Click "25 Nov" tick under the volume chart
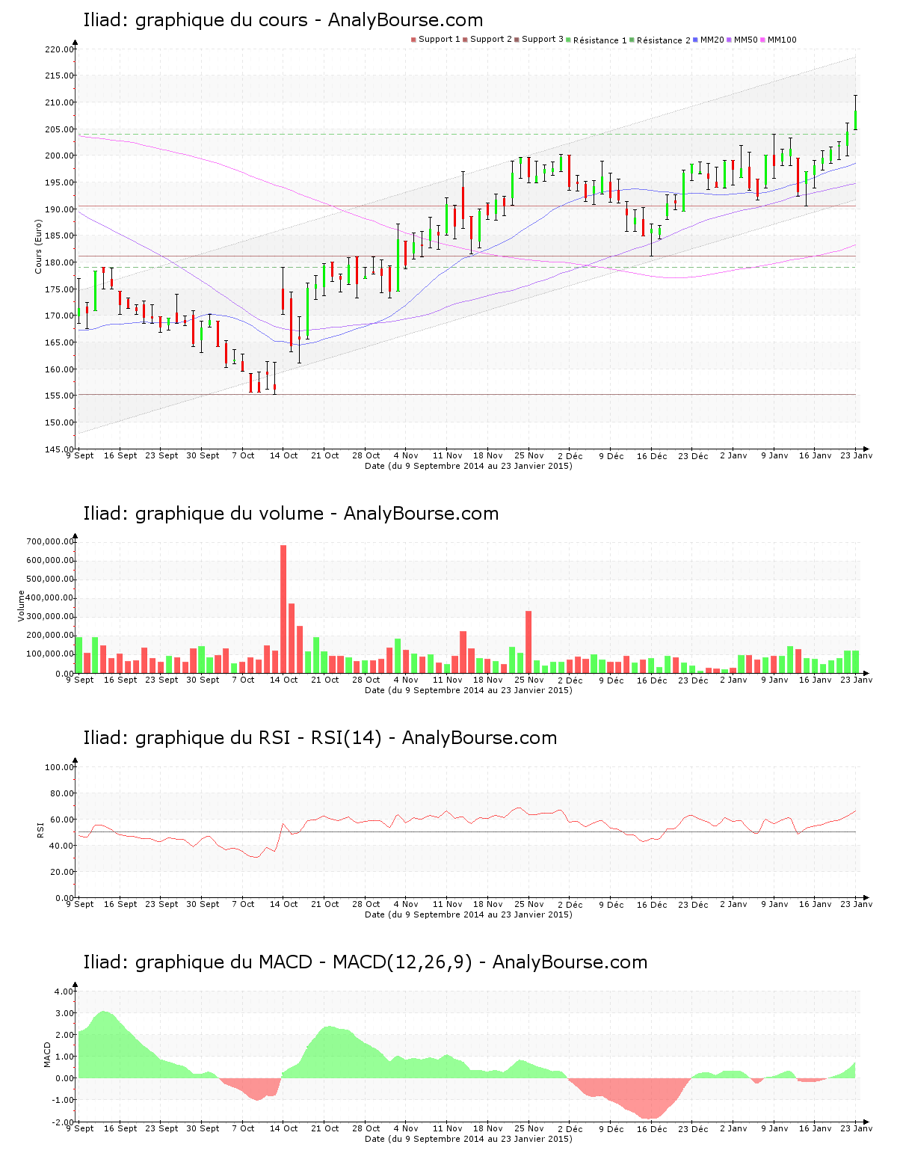Image resolution: width=897 pixels, height=1159 pixels. 529,680
